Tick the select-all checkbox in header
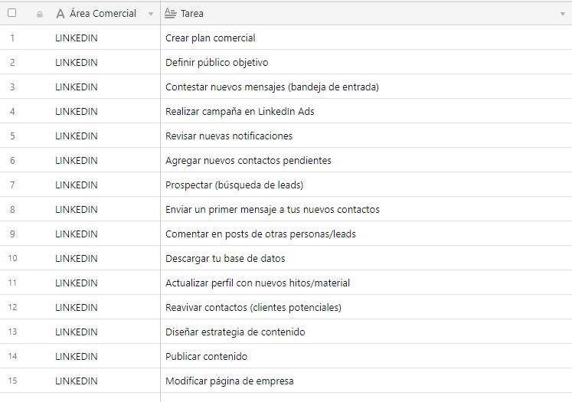The image size is (572, 402). (12, 13)
